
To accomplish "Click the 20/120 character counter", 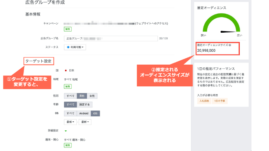I will click(x=163, y=39).
